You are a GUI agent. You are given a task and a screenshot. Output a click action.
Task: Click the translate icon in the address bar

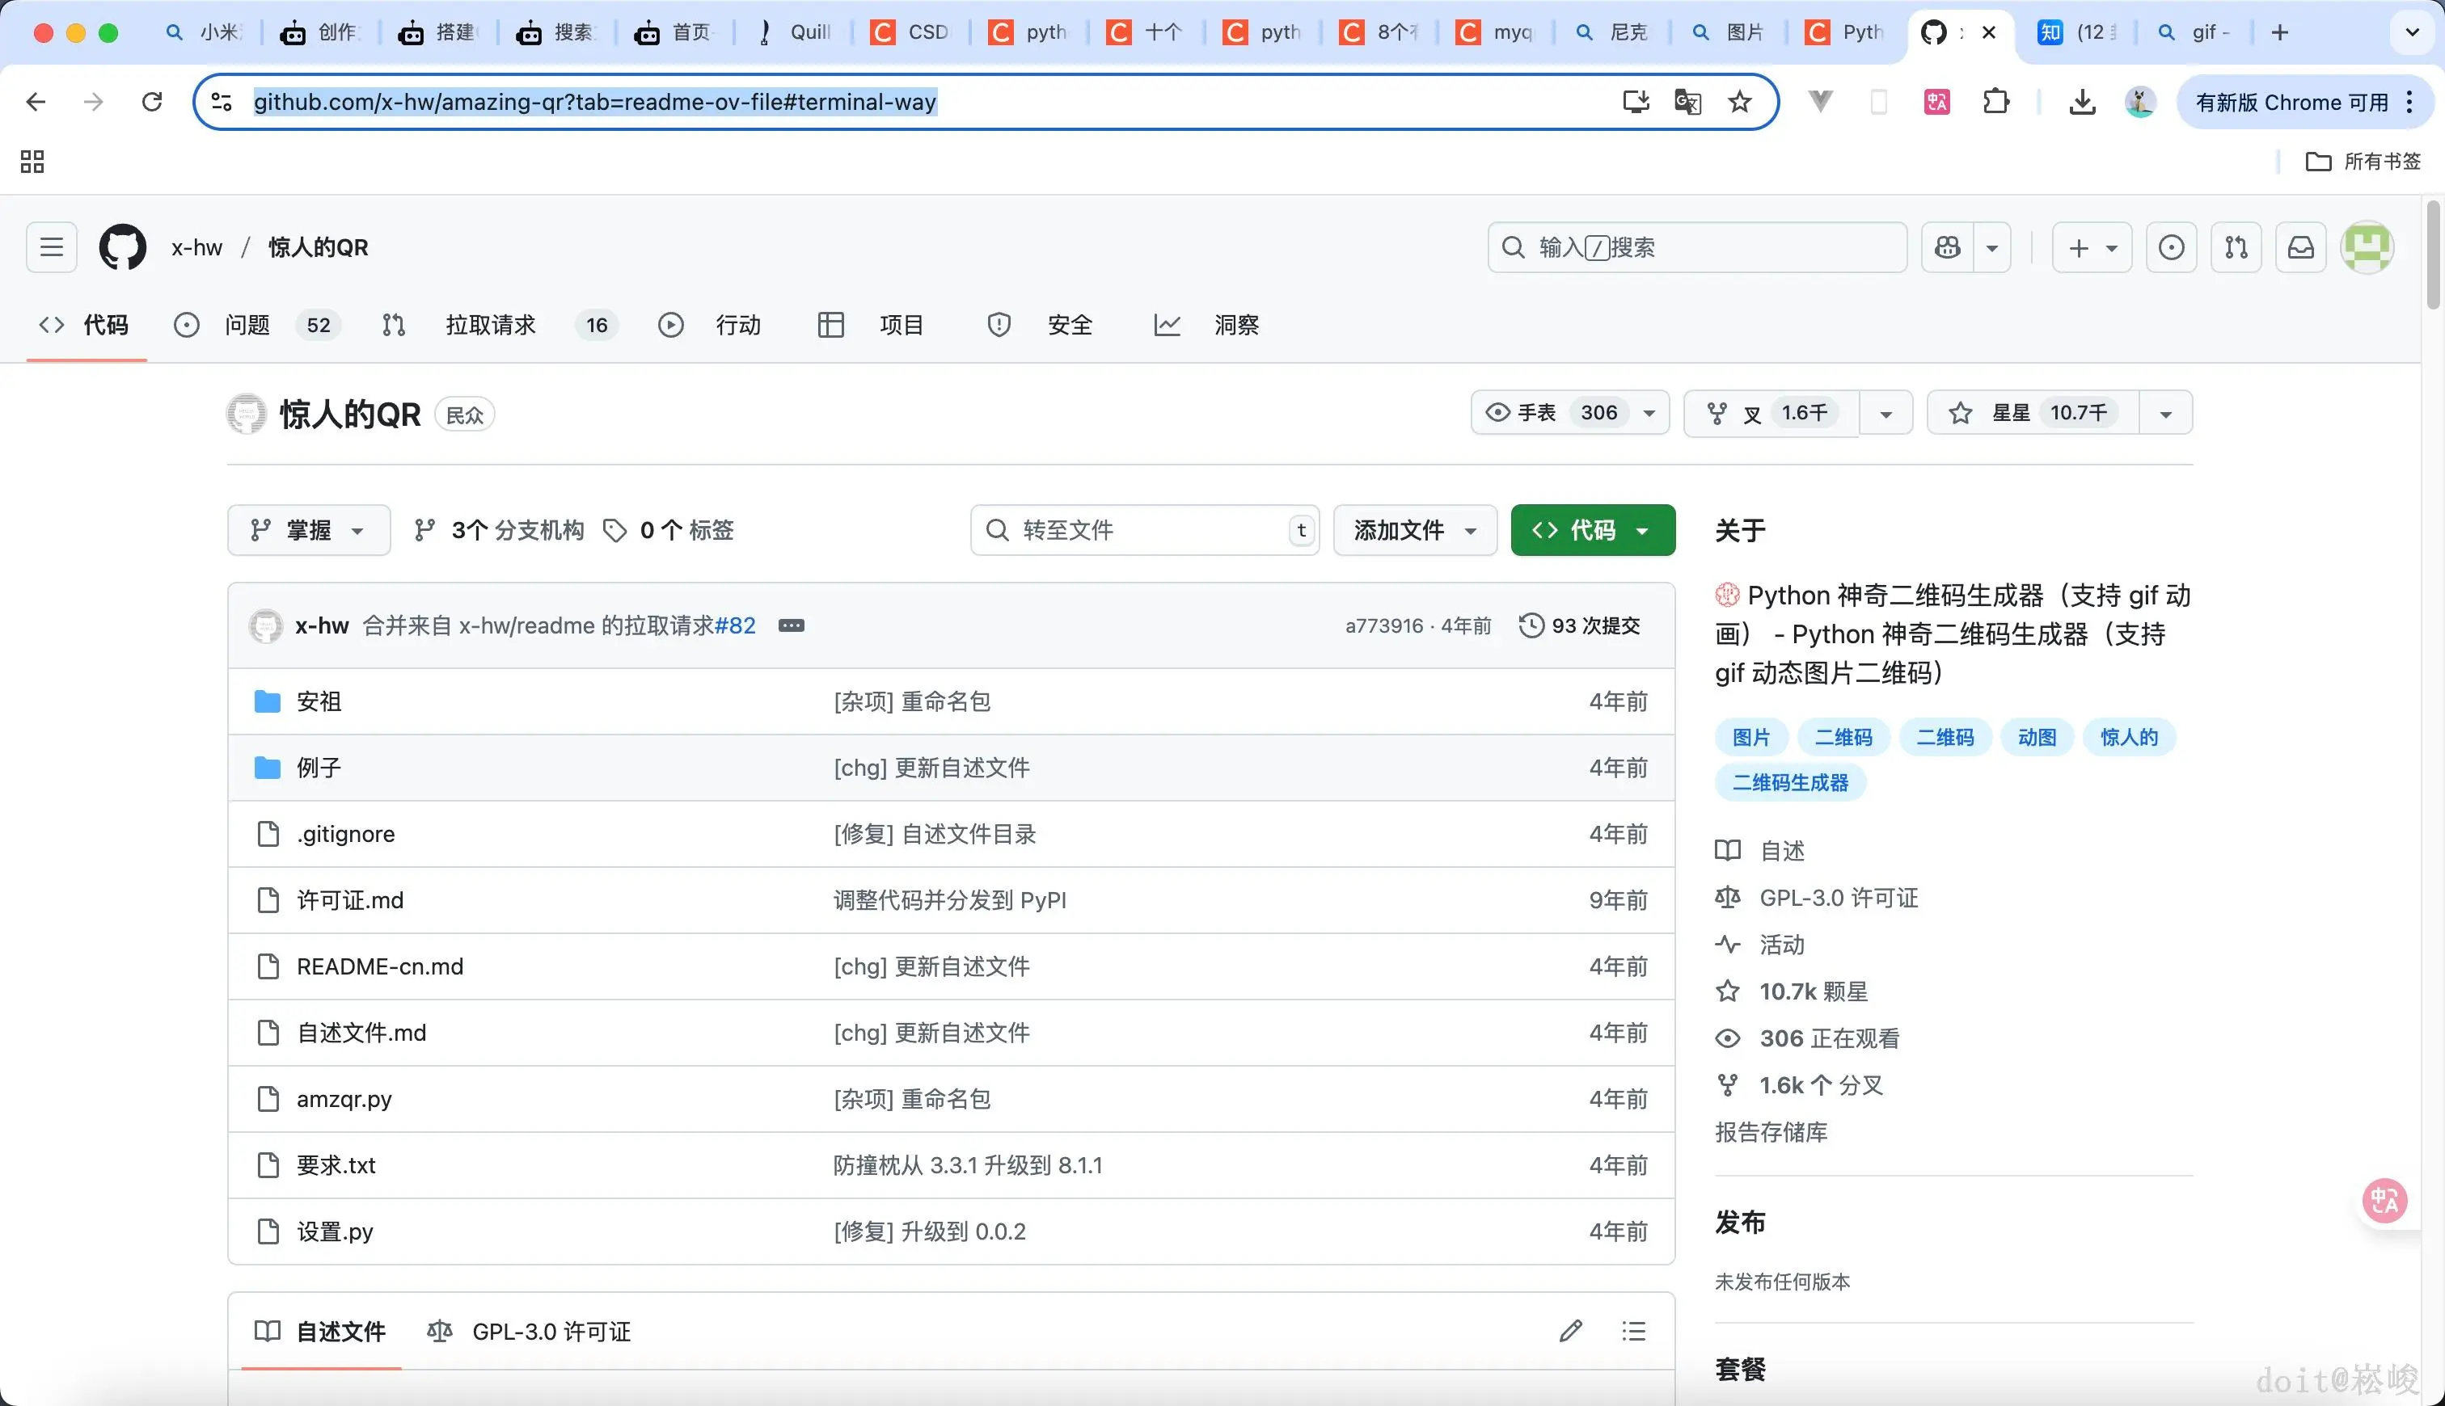pyautogui.click(x=1687, y=101)
